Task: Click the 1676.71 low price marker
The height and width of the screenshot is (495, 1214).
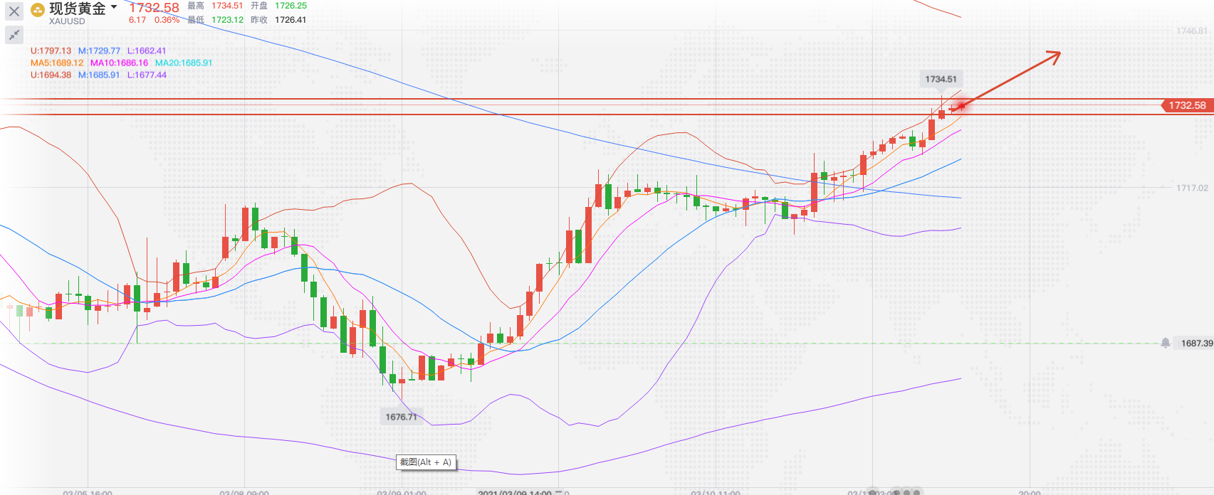Action: pyautogui.click(x=402, y=417)
